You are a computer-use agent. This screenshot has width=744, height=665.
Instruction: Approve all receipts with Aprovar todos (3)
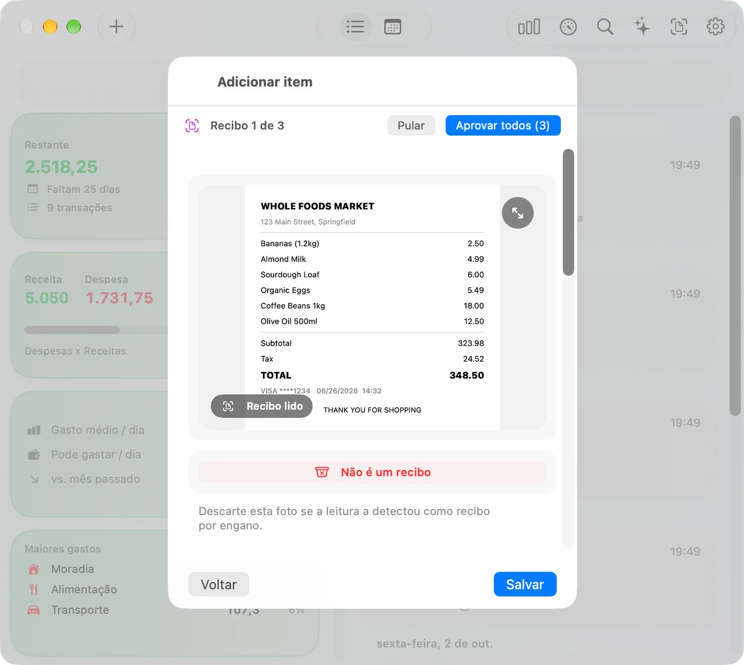503,126
